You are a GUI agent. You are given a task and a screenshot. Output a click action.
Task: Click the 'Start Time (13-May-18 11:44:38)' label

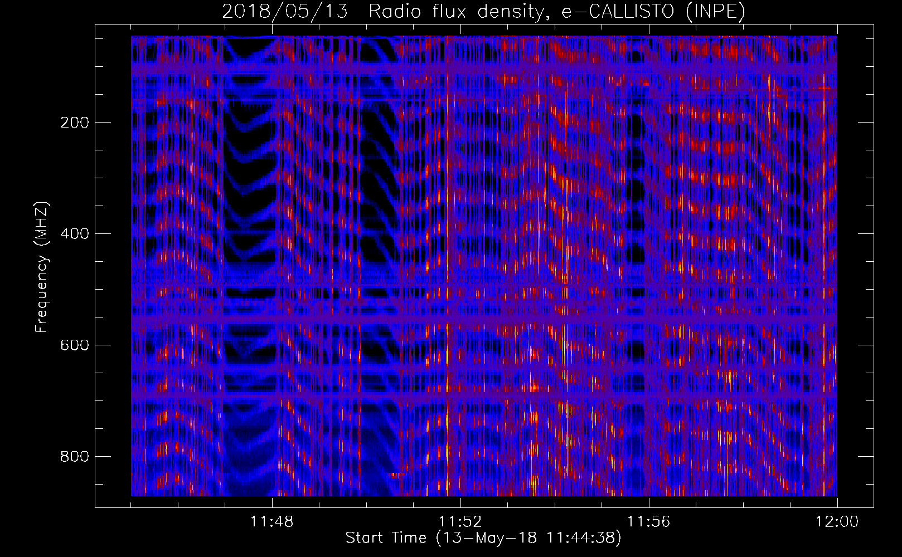pyautogui.click(x=483, y=538)
